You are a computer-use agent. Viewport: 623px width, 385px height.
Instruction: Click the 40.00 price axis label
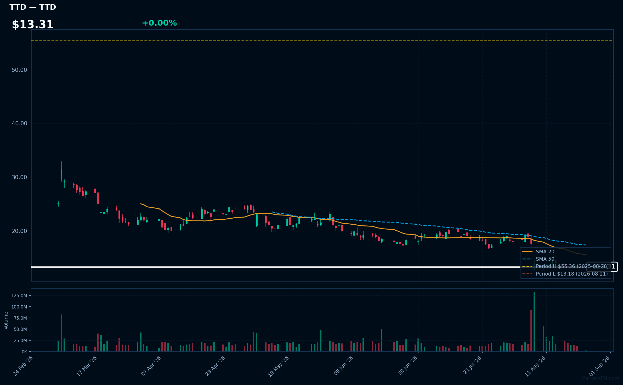coord(19,123)
